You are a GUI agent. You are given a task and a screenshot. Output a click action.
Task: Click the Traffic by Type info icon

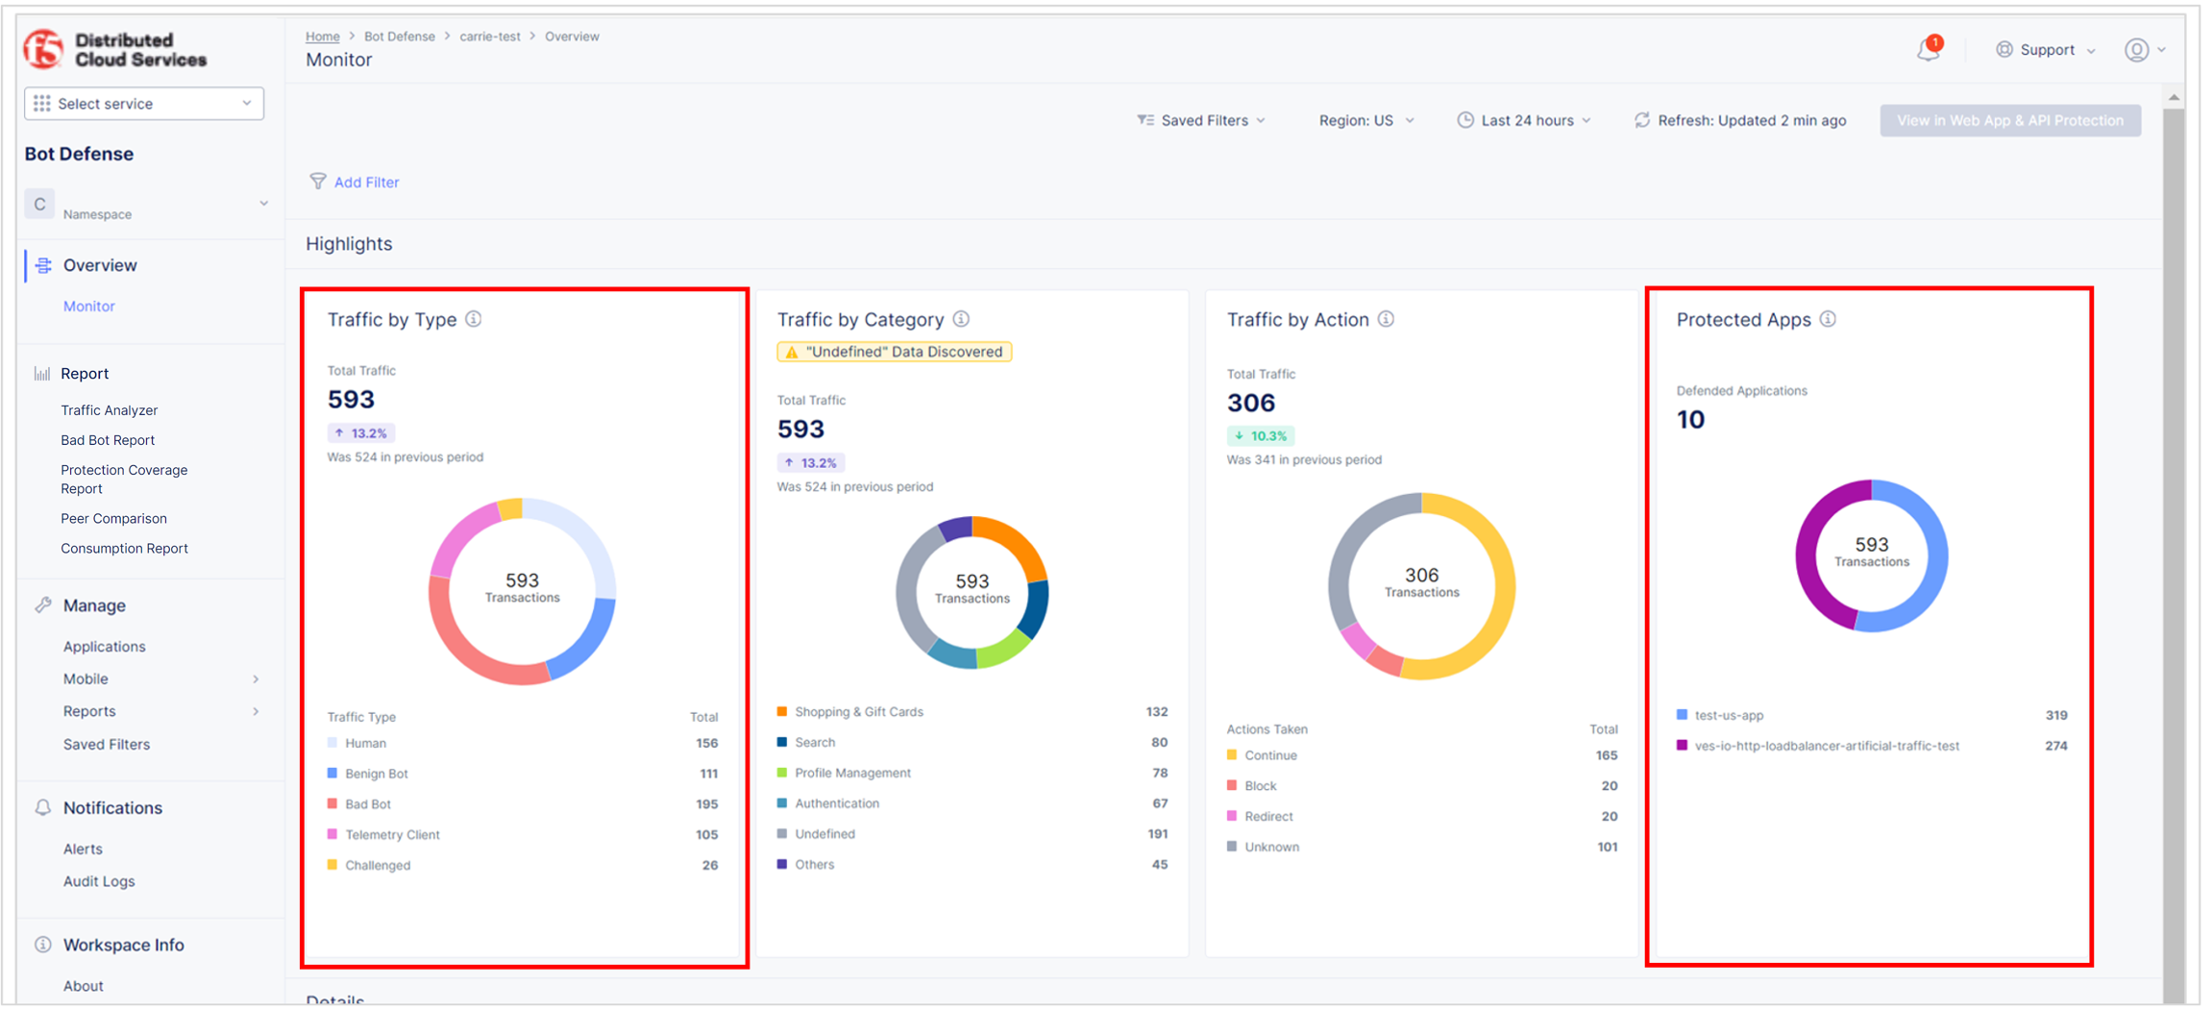474,319
